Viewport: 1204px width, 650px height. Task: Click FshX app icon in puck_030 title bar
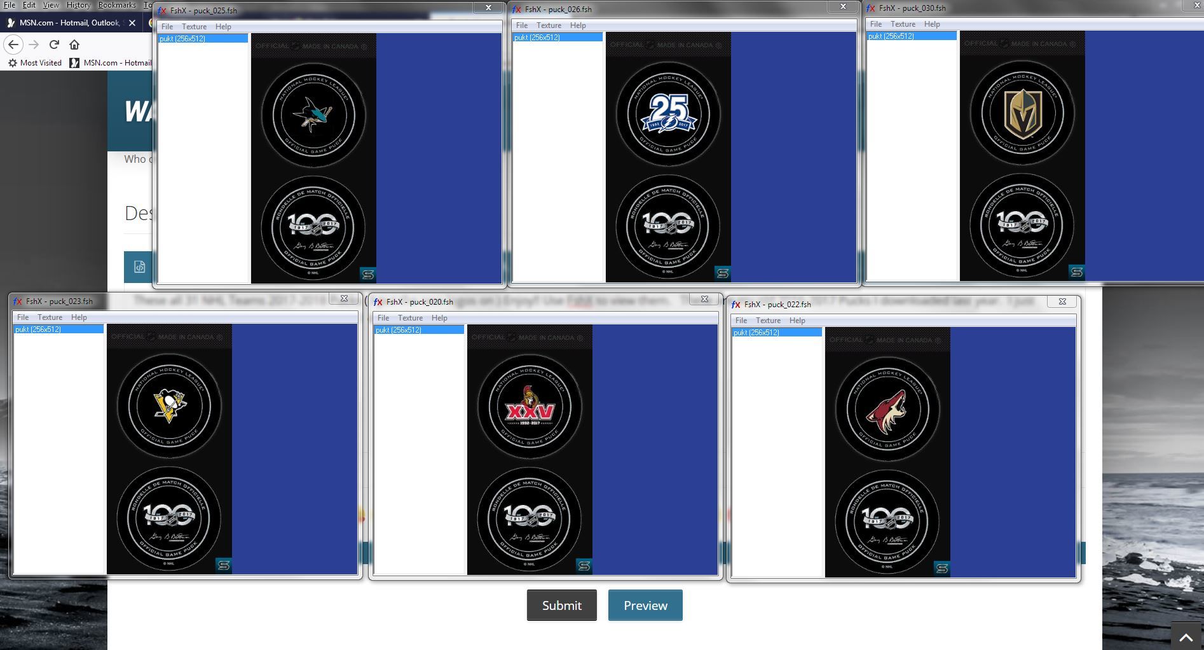(871, 8)
